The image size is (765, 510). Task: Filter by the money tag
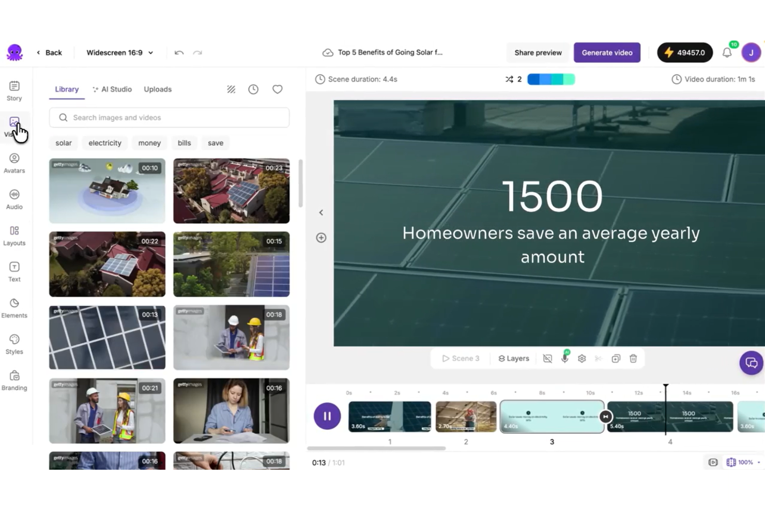click(x=149, y=143)
